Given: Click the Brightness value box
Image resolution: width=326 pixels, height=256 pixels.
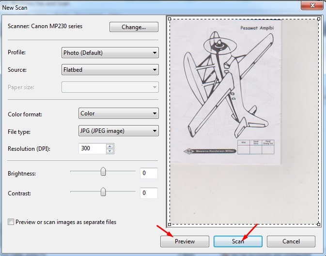Looking at the screenshot, I should pos(149,173).
